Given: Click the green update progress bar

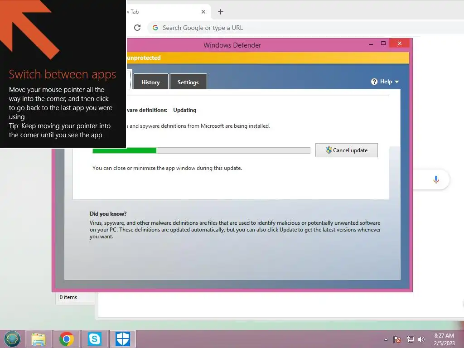Looking at the screenshot, I should (201, 150).
